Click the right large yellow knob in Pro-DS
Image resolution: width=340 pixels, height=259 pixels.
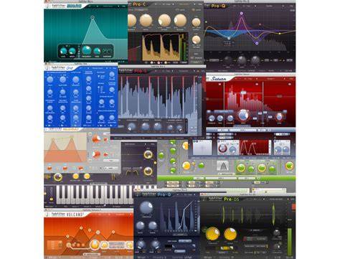(230, 234)
